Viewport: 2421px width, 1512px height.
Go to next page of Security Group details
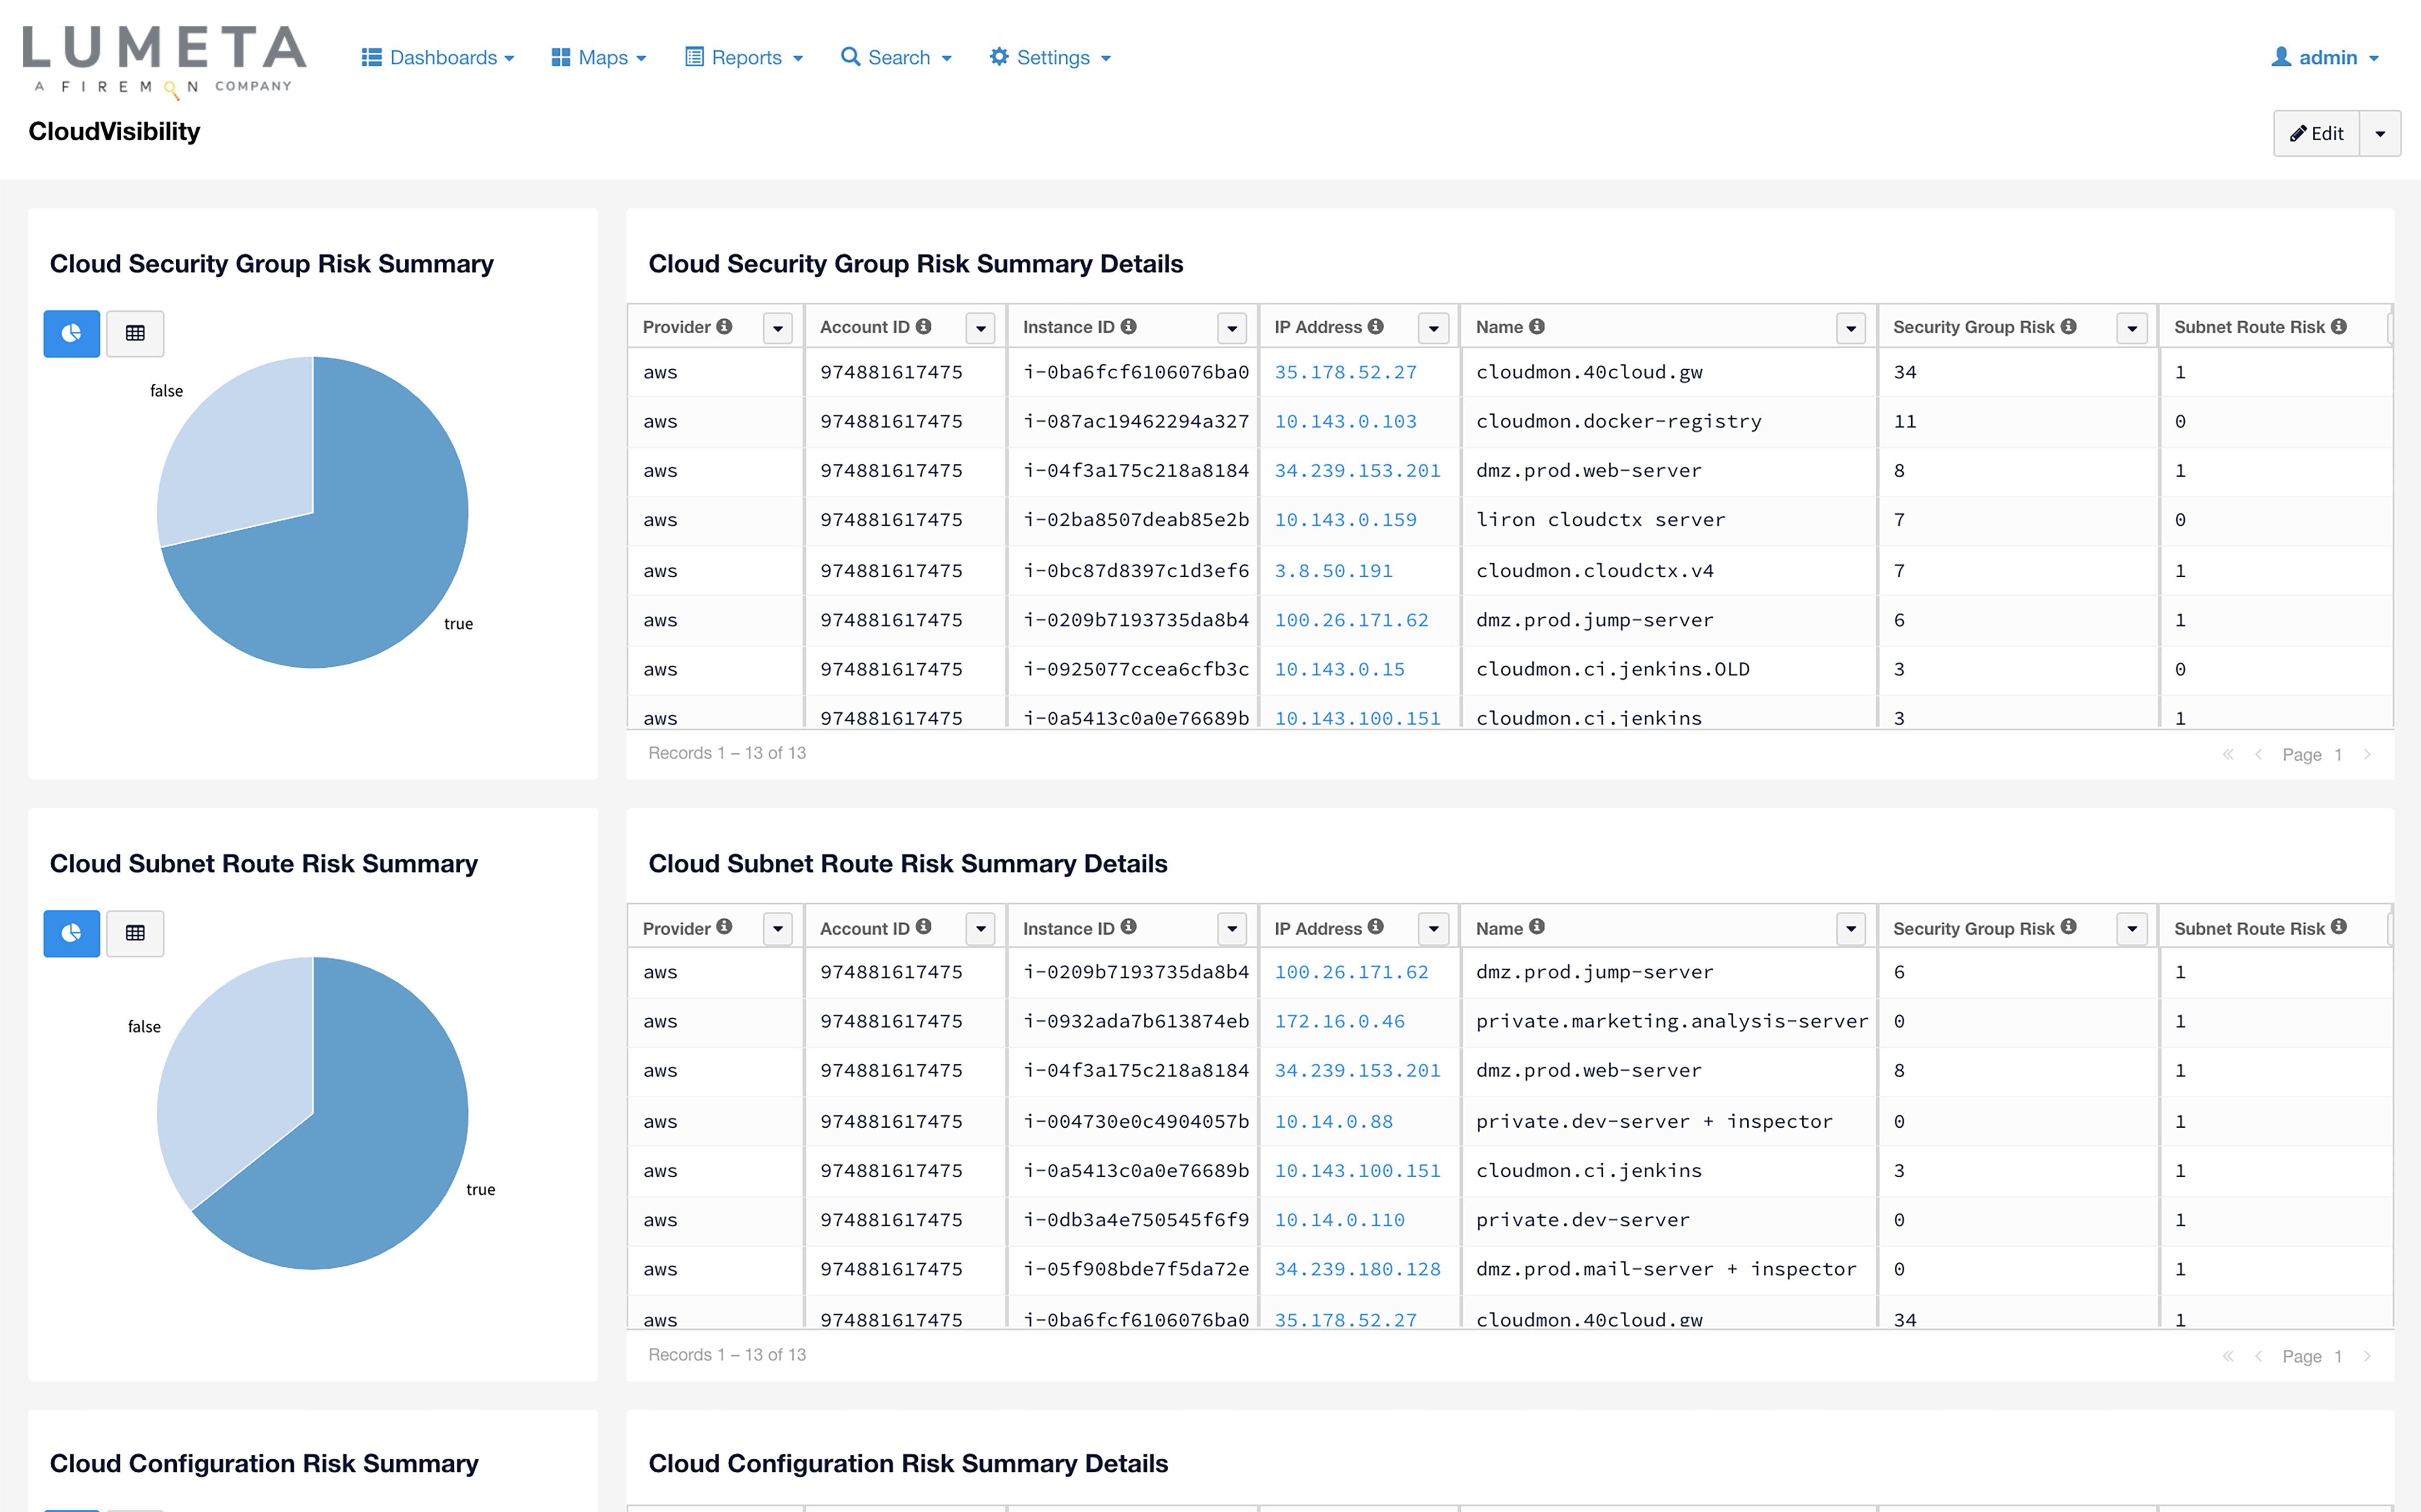coord(2368,754)
